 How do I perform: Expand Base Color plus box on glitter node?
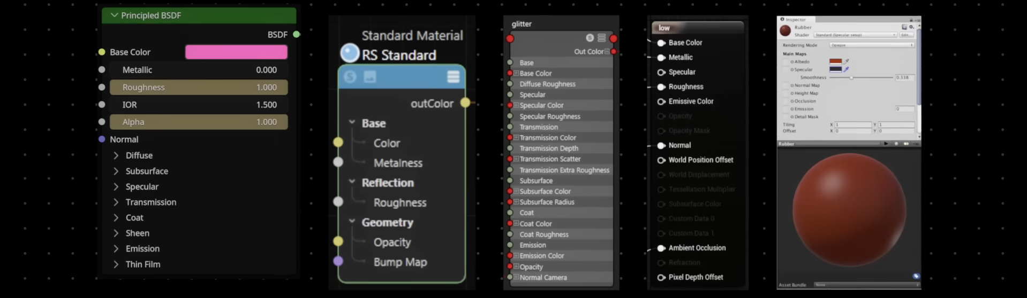coord(516,73)
